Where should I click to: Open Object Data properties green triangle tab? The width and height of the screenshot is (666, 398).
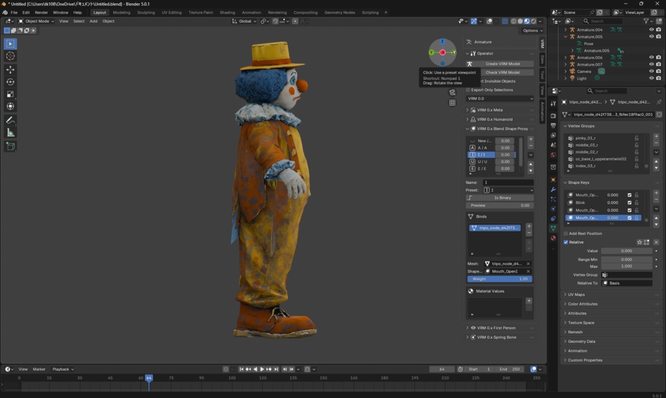(x=553, y=228)
